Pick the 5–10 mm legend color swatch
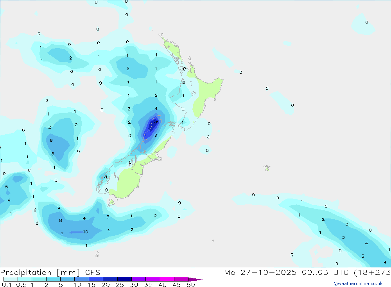This screenshot has width=391, height=287. click(67, 279)
